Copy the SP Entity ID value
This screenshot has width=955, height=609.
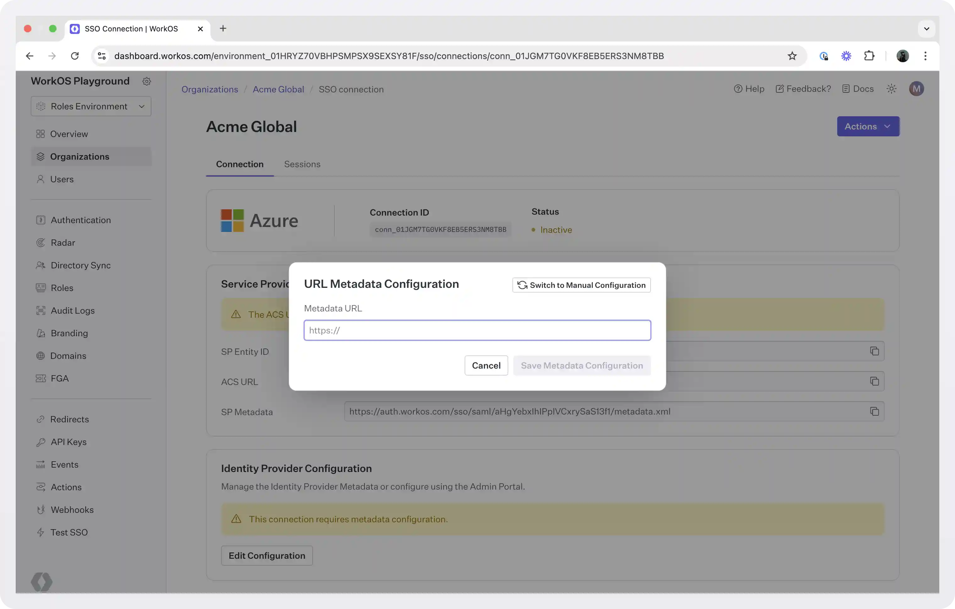[x=874, y=351]
